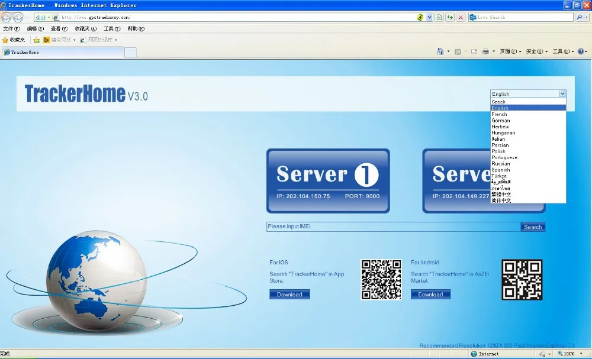Click the browser Forward arrow button

(x=18, y=17)
